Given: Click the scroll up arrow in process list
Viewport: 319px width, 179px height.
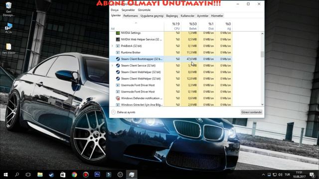Looking at the screenshot, I should (262, 33).
